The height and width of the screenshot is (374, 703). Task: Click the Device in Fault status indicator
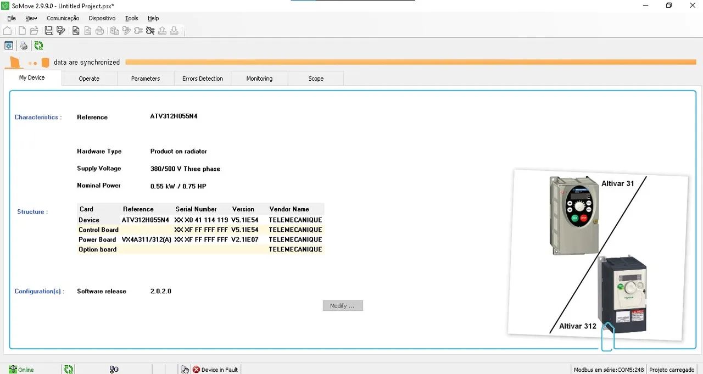point(215,370)
